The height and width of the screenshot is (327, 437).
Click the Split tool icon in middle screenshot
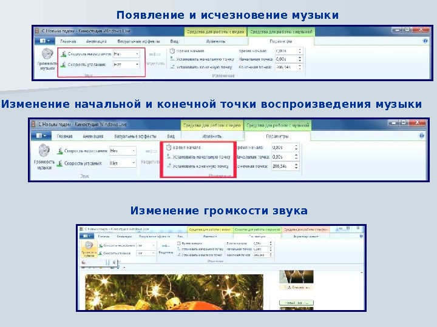tap(151, 151)
